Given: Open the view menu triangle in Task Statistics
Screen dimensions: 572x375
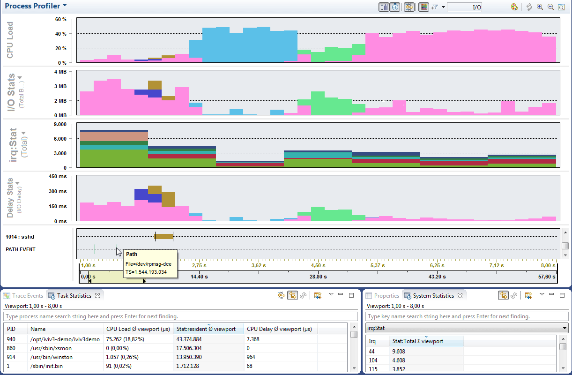Looking at the screenshot, I should [331, 294].
